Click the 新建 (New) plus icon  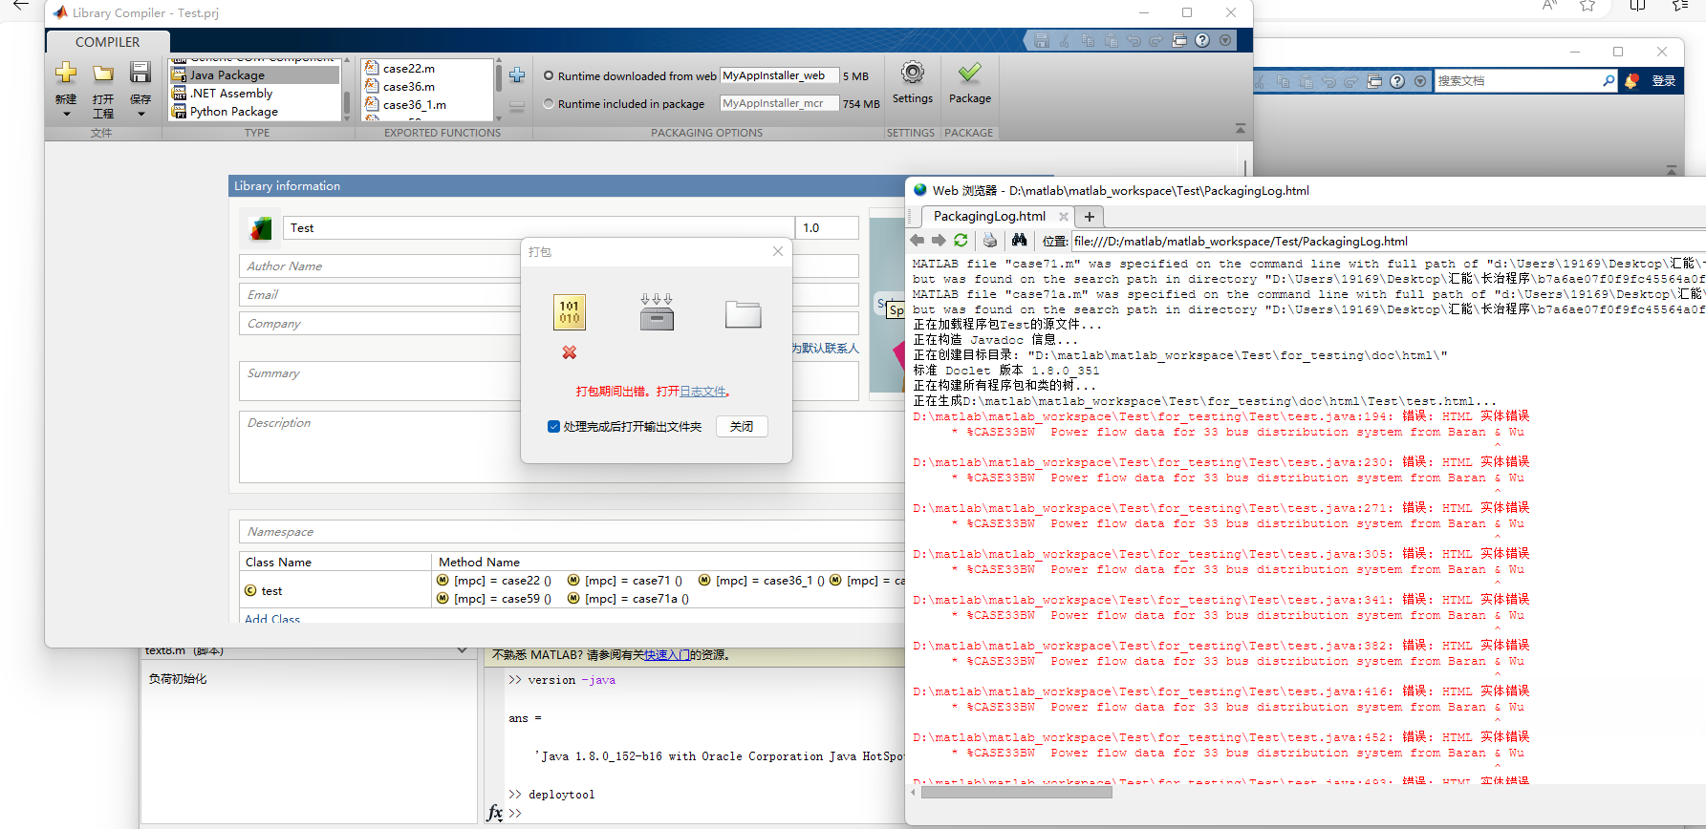66,73
